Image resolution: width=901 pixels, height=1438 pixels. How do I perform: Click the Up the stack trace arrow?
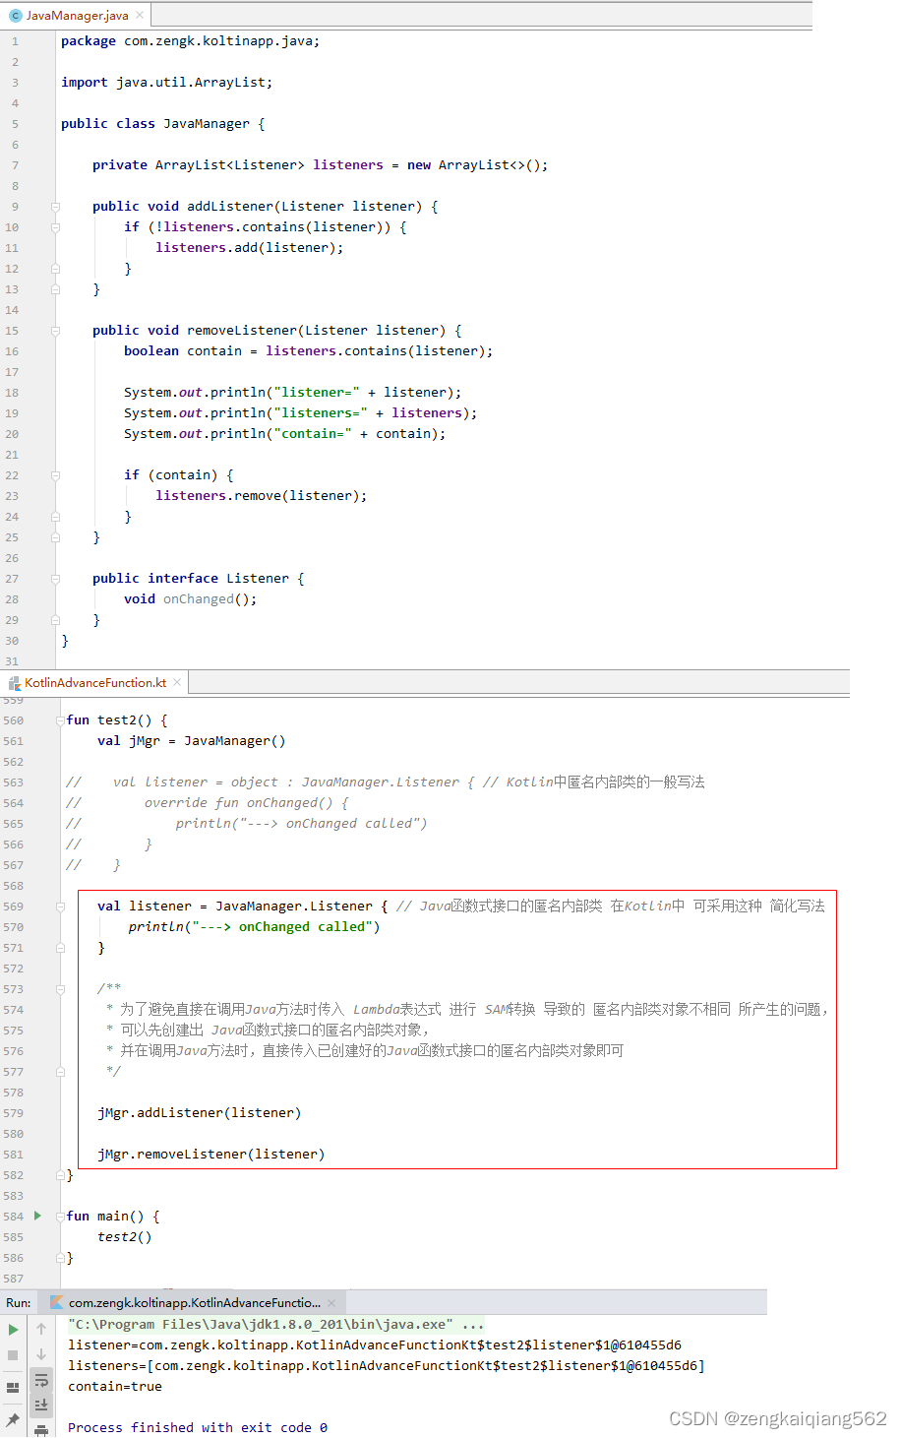41,1329
